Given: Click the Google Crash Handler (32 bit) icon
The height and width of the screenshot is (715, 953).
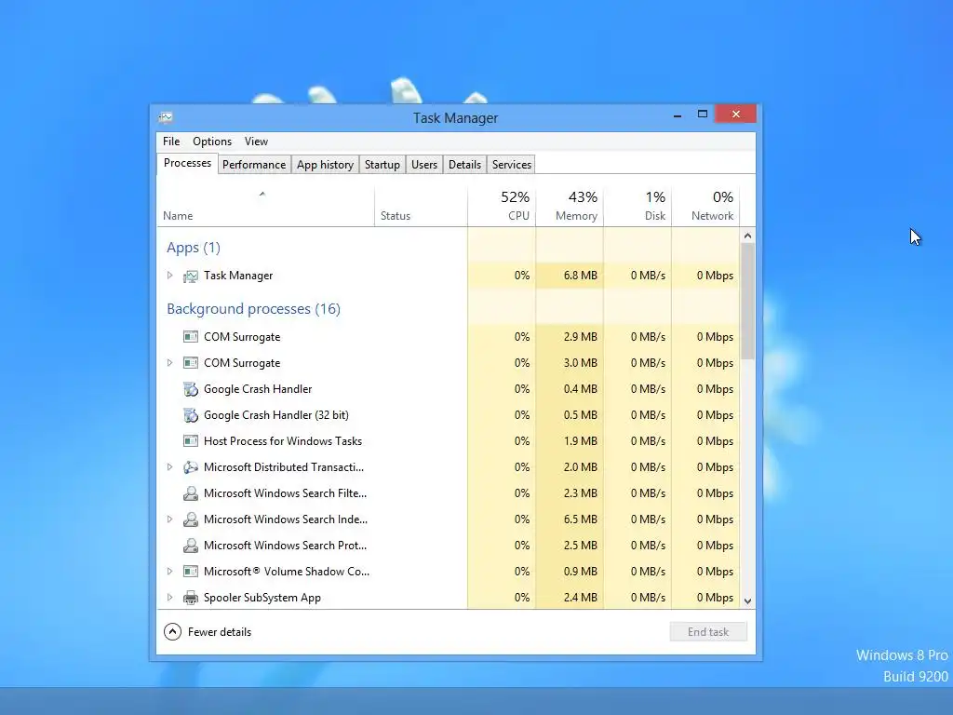Looking at the screenshot, I should [190, 415].
